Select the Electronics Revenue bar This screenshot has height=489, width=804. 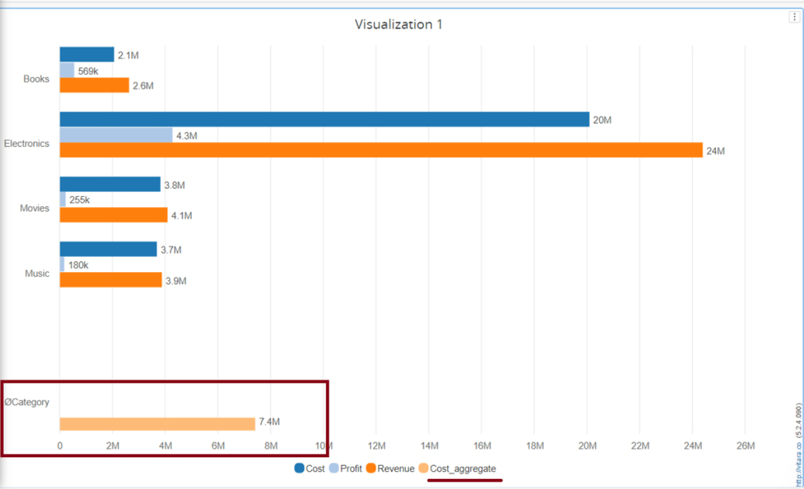(380, 151)
